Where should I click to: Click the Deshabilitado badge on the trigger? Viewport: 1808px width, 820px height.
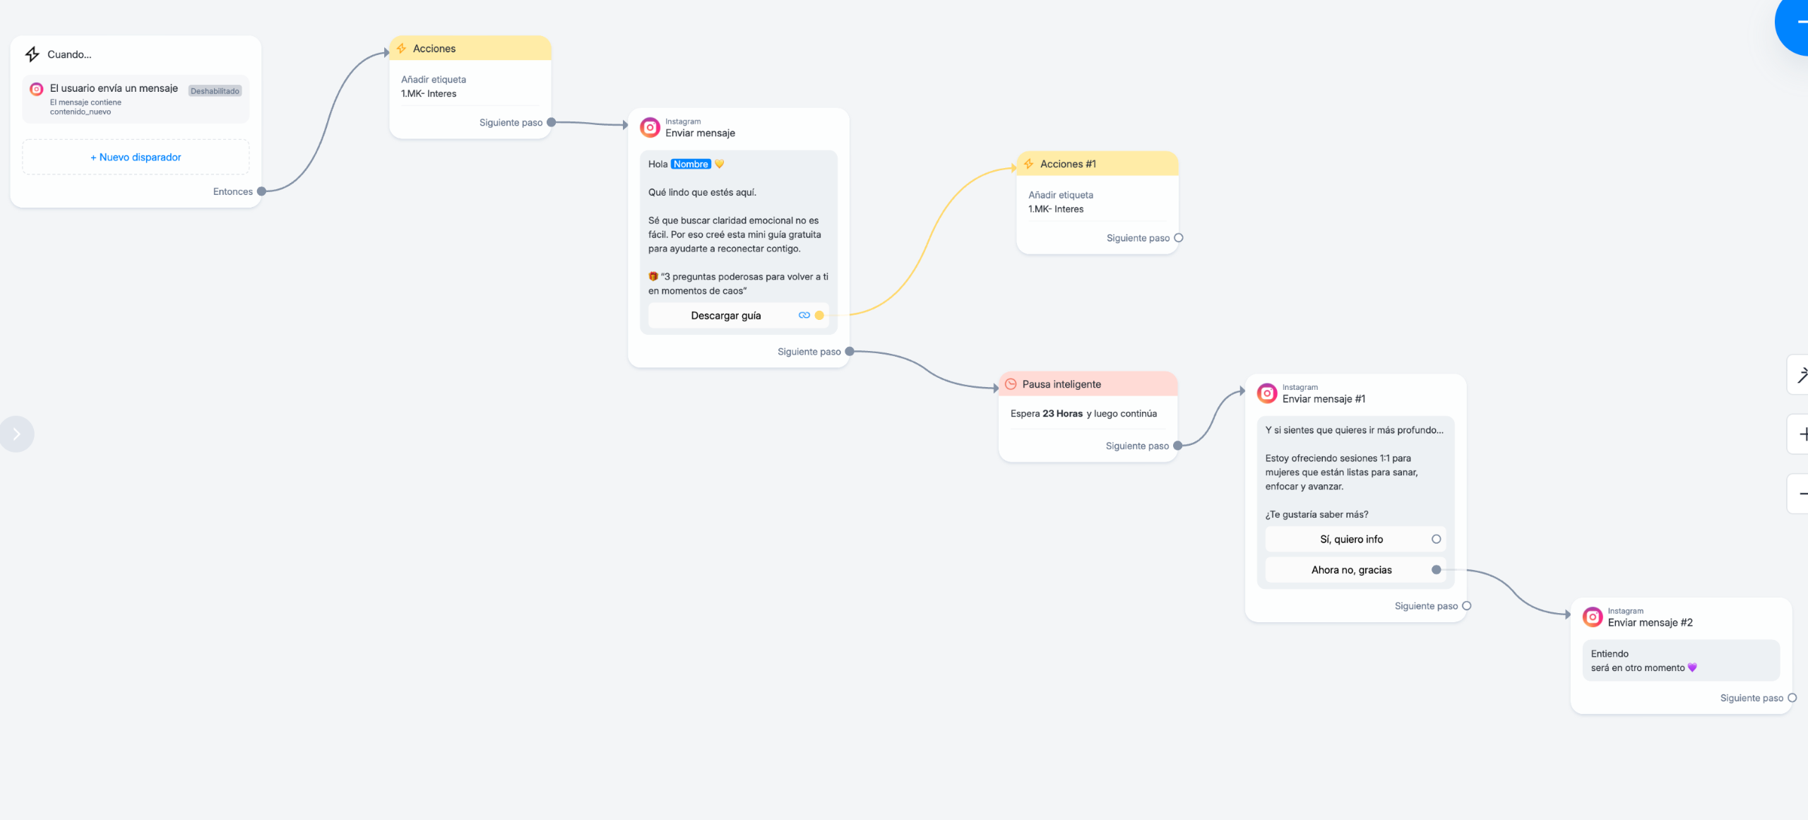click(215, 91)
